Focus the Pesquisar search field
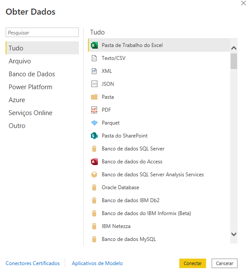 coord(42,32)
